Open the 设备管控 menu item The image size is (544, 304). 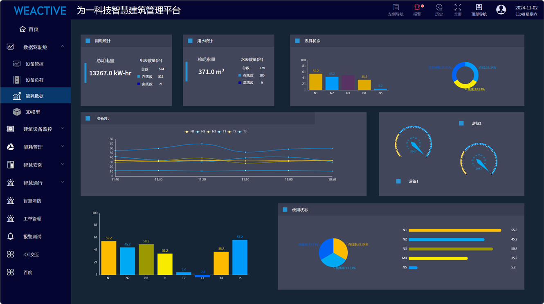[x=34, y=64]
